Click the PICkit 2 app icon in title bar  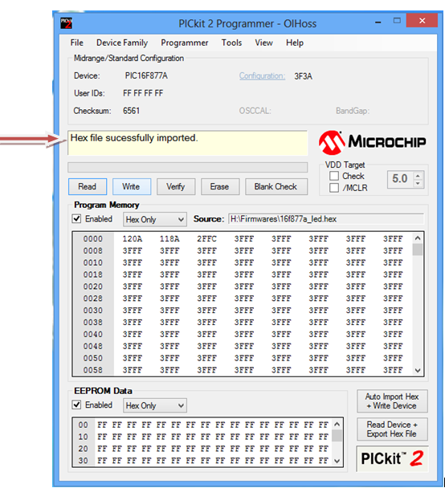66,23
